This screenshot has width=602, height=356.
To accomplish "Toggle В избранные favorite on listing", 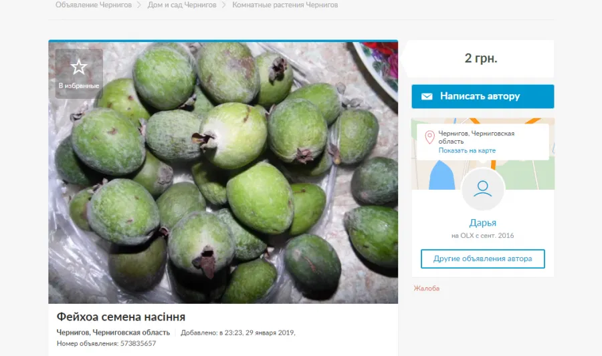I will (x=79, y=73).
